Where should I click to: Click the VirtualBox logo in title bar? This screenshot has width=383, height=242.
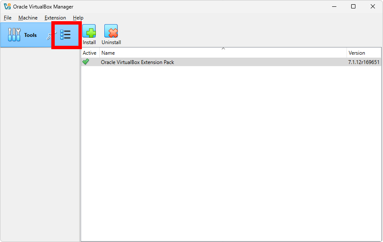click(7, 6)
